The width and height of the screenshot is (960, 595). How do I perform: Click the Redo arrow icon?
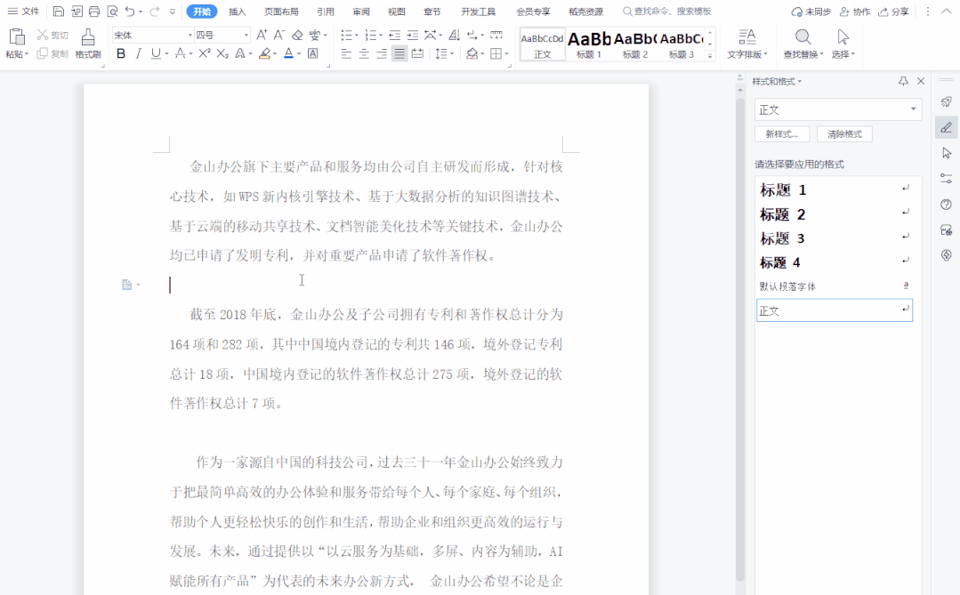click(154, 11)
